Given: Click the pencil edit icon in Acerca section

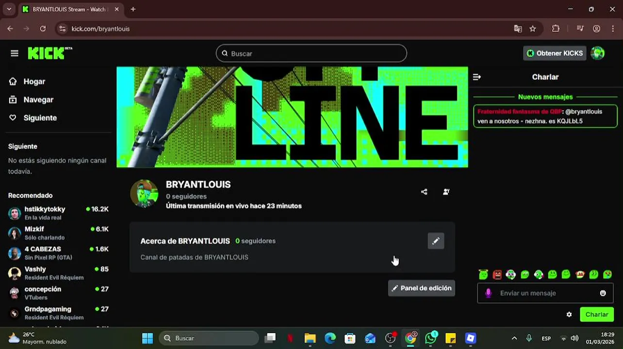Looking at the screenshot, I should tap(436, 241).
